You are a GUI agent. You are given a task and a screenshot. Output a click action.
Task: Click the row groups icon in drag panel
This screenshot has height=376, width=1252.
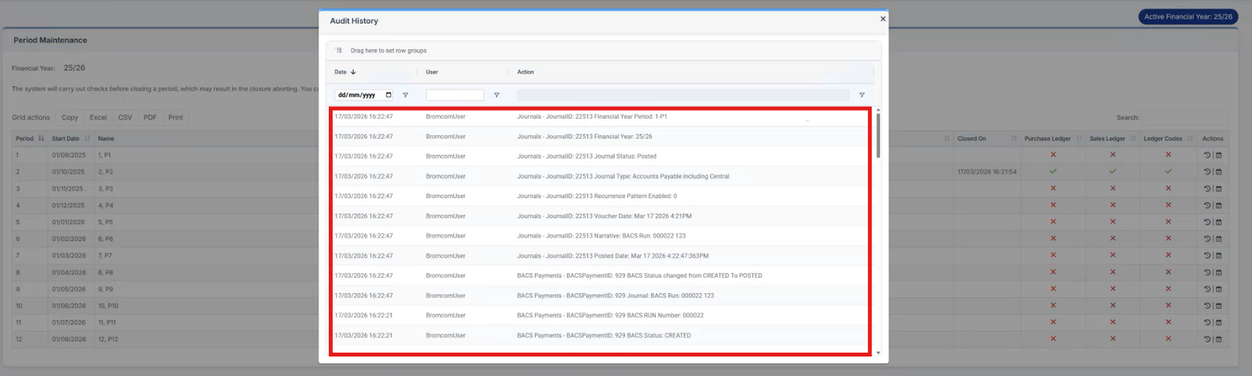tap(339, 51)
